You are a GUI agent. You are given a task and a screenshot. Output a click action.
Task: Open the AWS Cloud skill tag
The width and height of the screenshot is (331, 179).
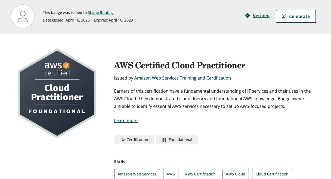[236, 174]
